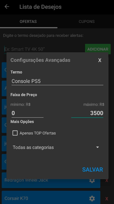Screen dimensions: 114x204
Task: Enable Apenas TOP Ofertas checkbox
Action: 15,133
